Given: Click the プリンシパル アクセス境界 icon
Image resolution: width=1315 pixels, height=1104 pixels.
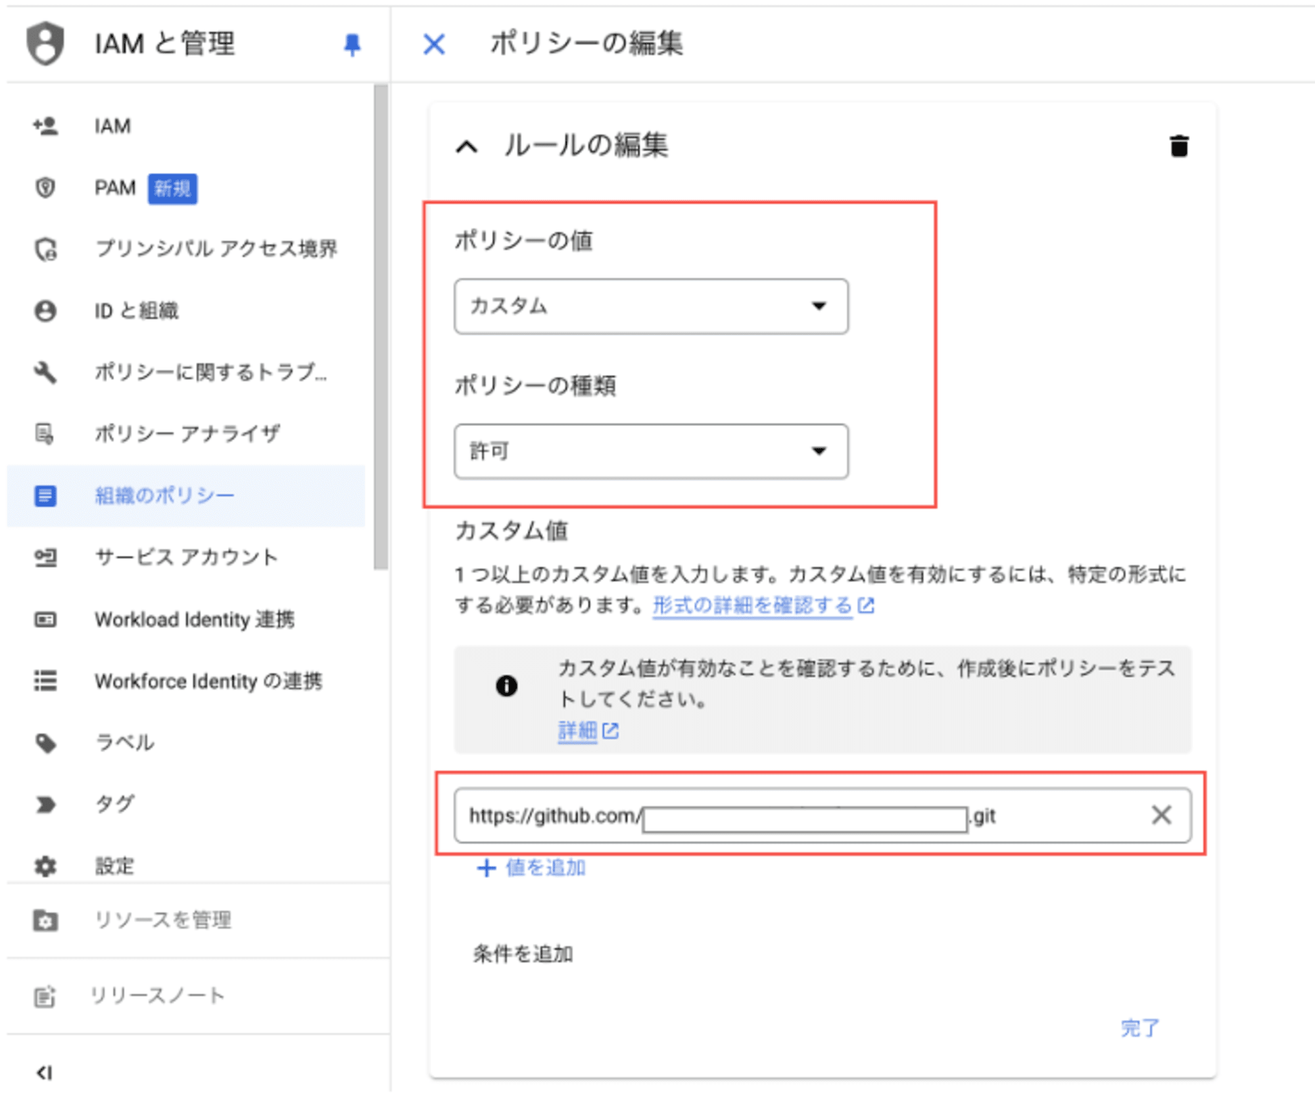Looking at the screenshot, I should point(45,249).
